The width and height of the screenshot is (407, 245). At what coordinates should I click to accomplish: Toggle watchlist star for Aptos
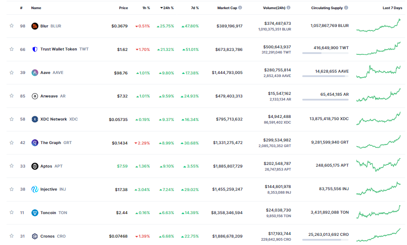tap(12, 166)
